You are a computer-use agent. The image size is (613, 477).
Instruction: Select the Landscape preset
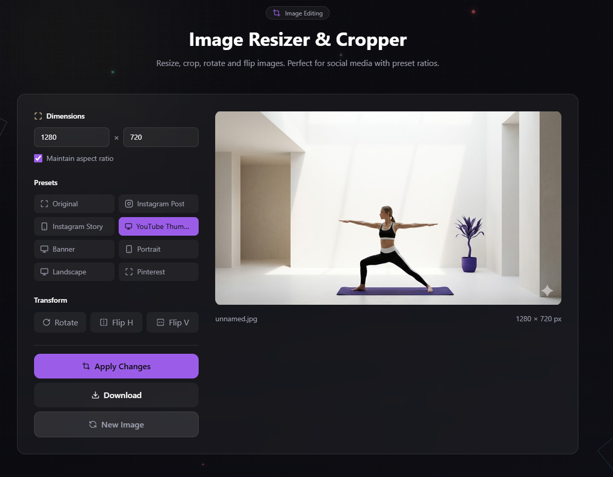(x=74, y=272)
